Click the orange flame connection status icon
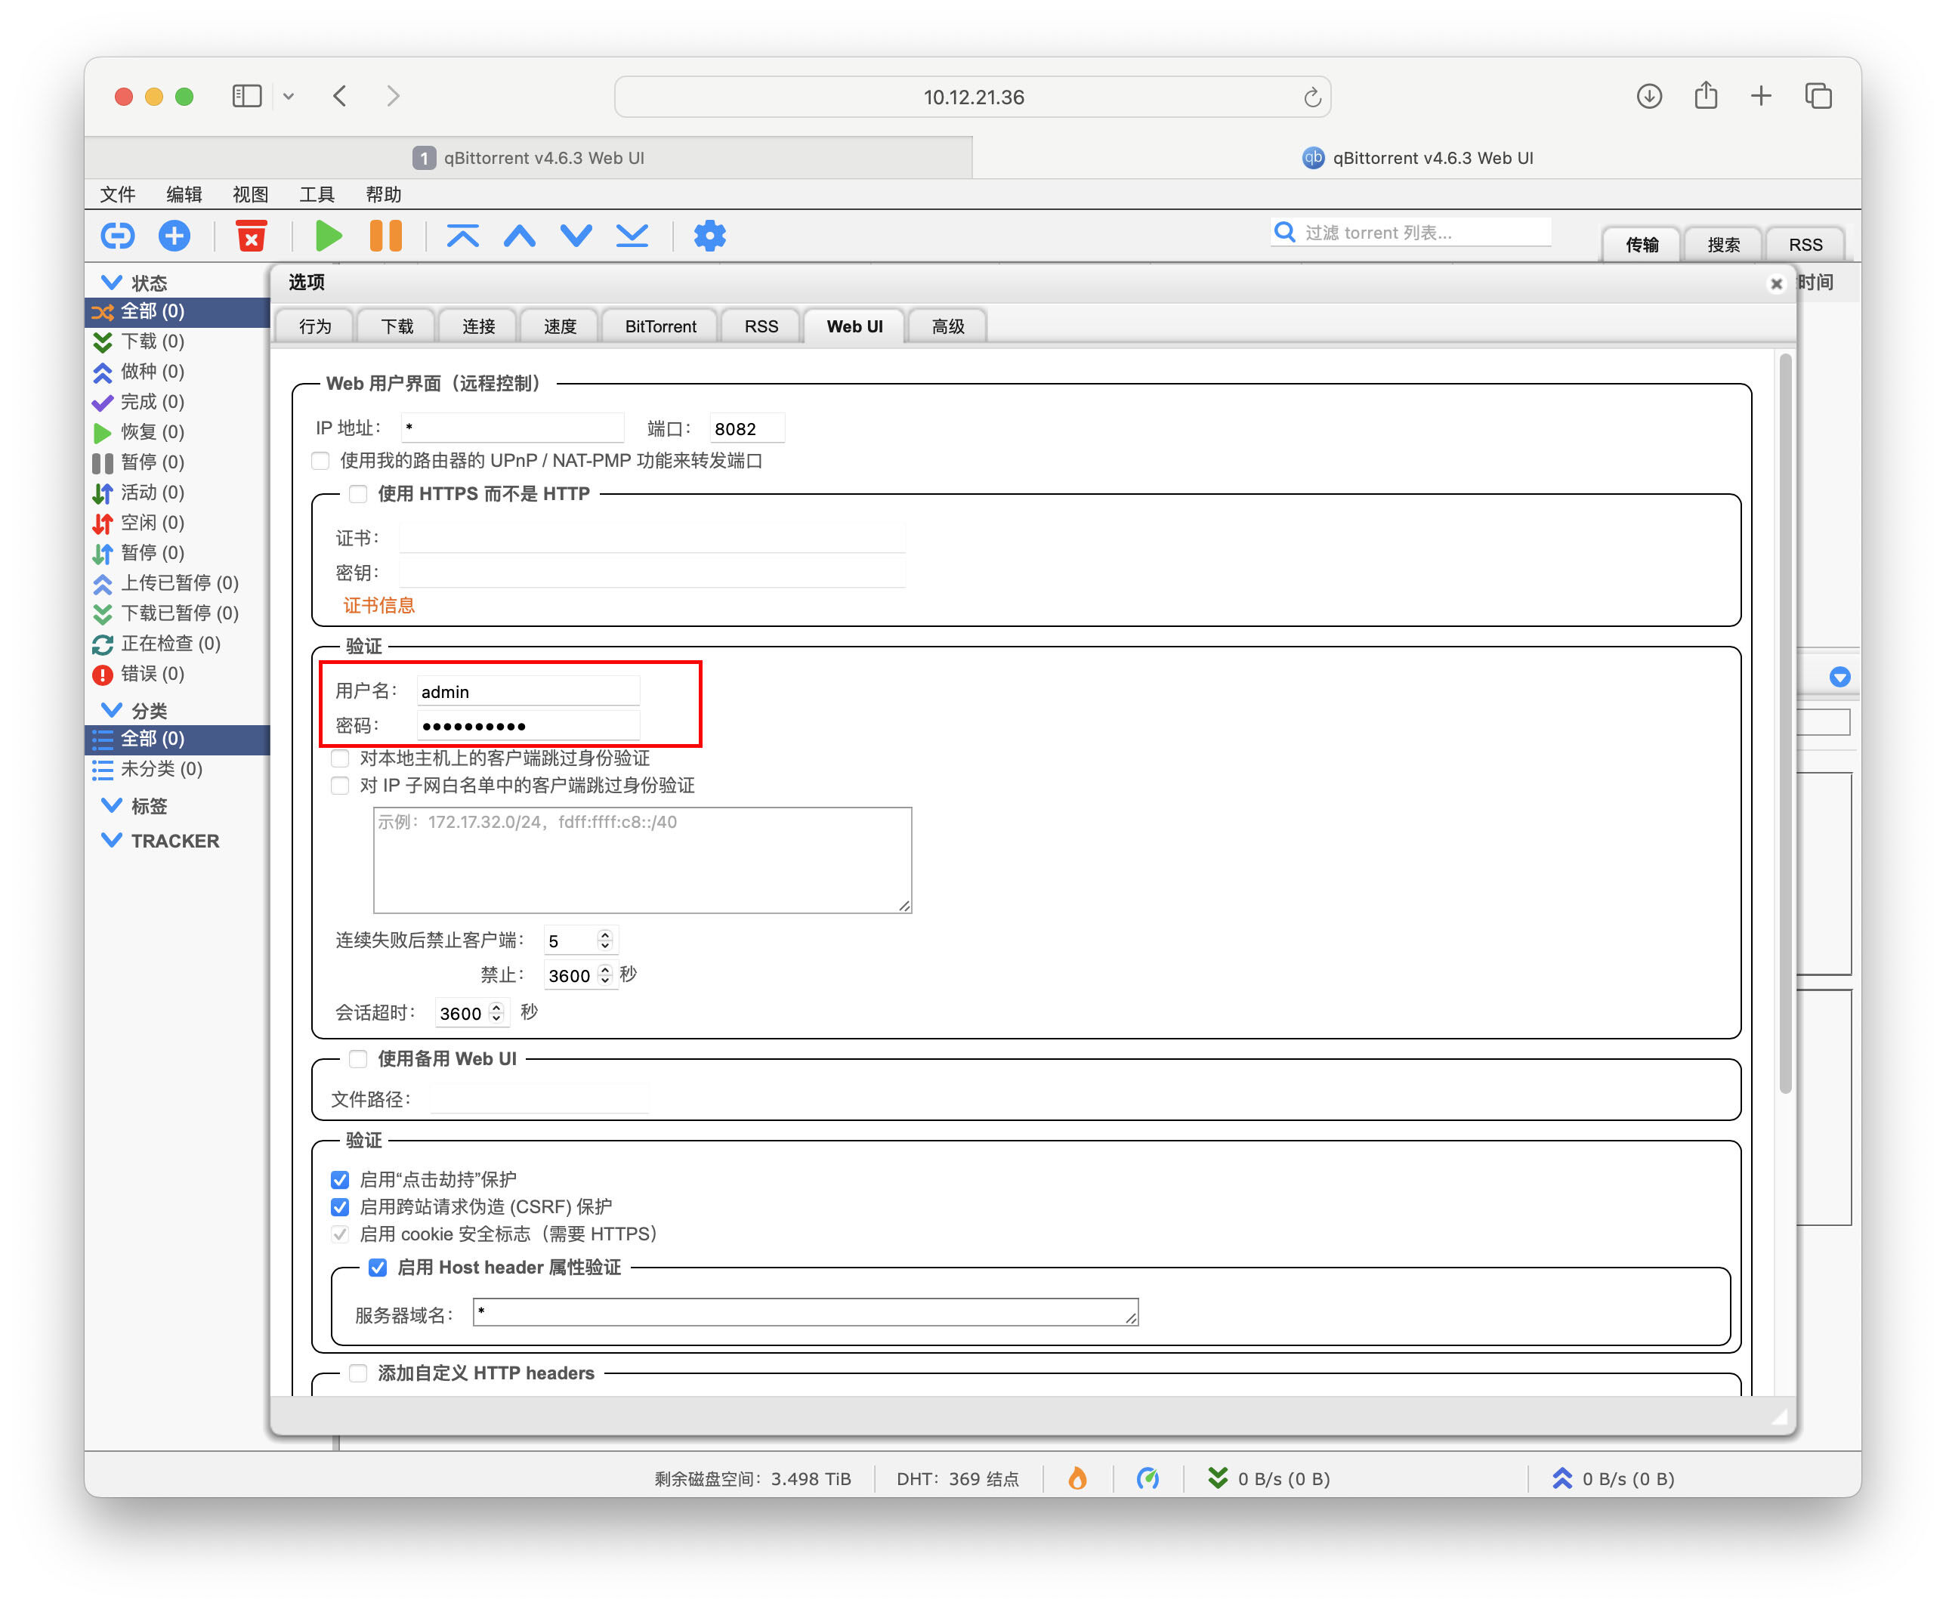 1076,1478
